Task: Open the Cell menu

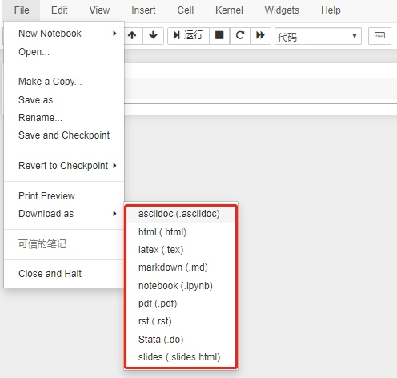Action: pyautogui.click(x=186, y=10)
